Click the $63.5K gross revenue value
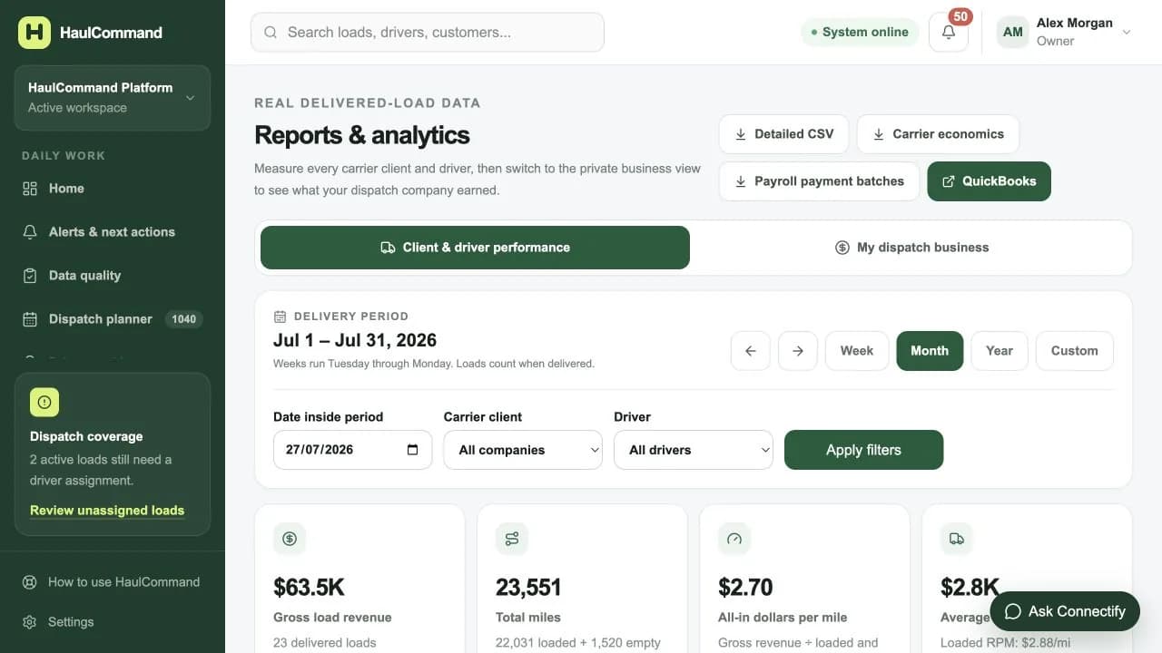1162x653 pixels. (x=309, y=588)
